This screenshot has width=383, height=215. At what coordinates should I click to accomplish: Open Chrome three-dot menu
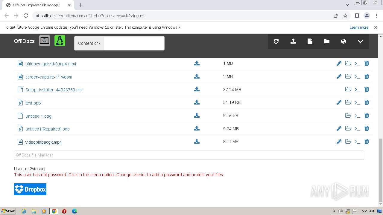click(376, 16)
